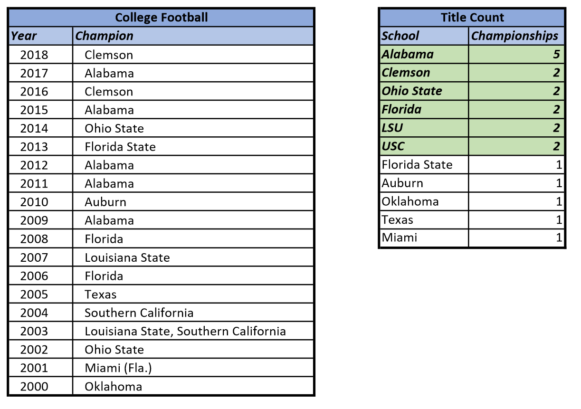Click the Miami (Fla.) champion cell
Image resolution: width=581 pixels, height=409 pixels.
pos(118,368)
